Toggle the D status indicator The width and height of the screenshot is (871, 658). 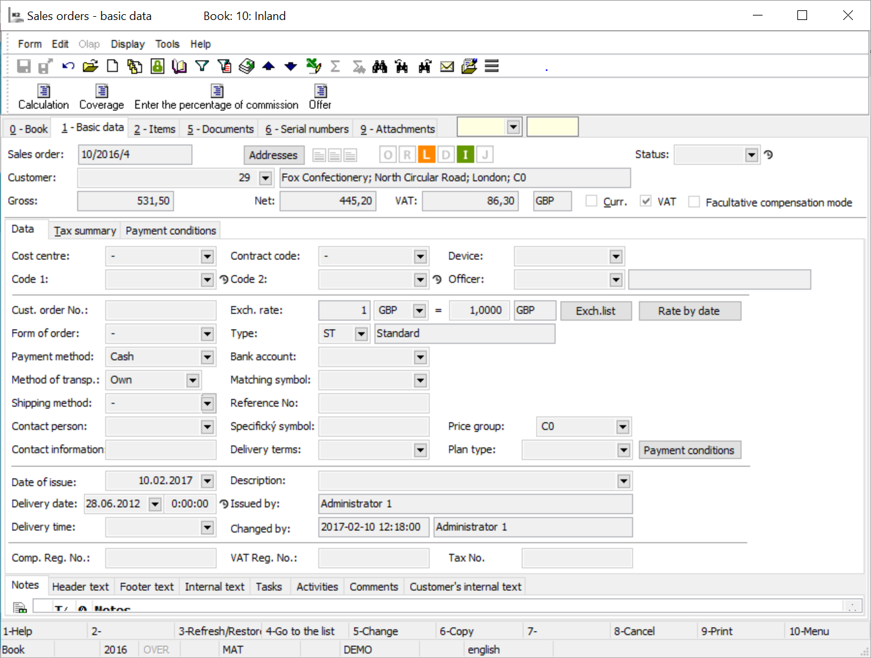click(x=446, y=155)
